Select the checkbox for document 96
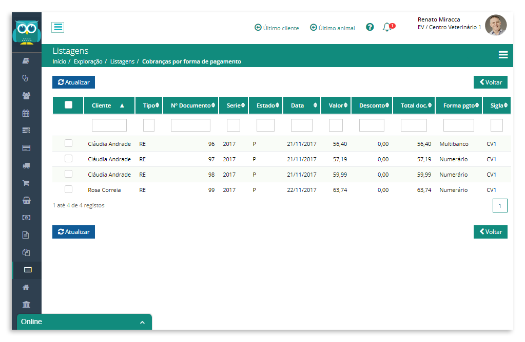The image size is (525, 342). click(x=68, y=143)
